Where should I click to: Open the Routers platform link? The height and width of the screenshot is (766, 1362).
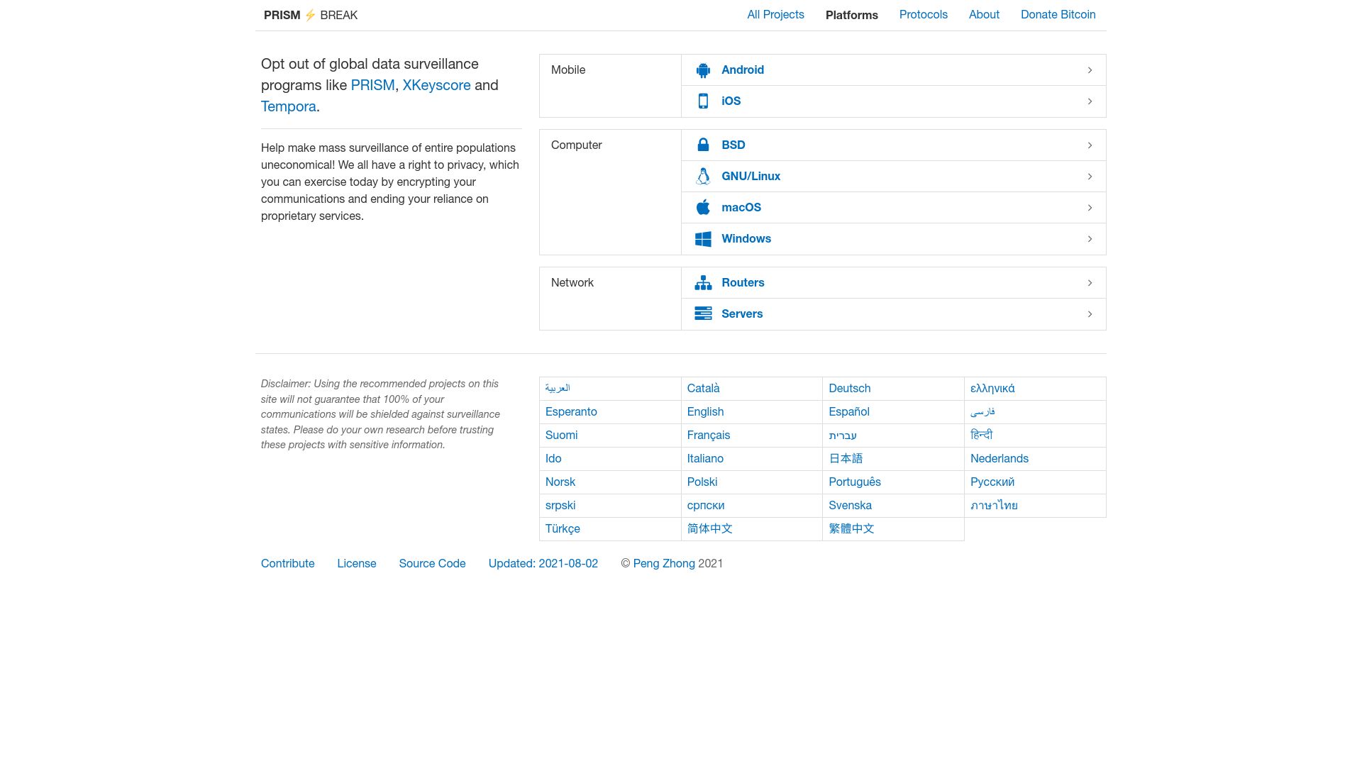[x=743, y=283]
